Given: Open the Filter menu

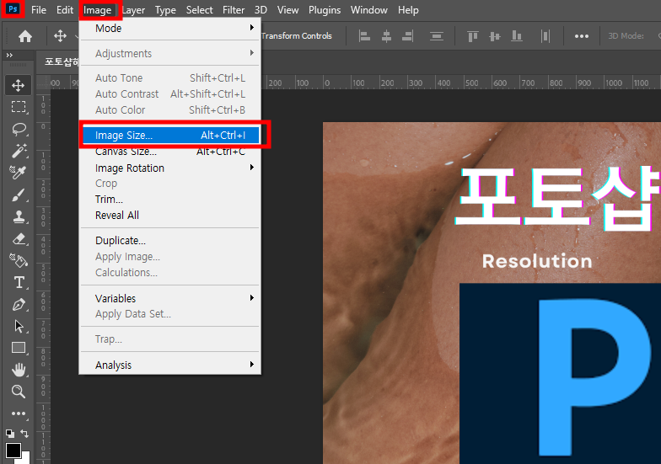Looking at the screenshot, I should click(234, 10).
